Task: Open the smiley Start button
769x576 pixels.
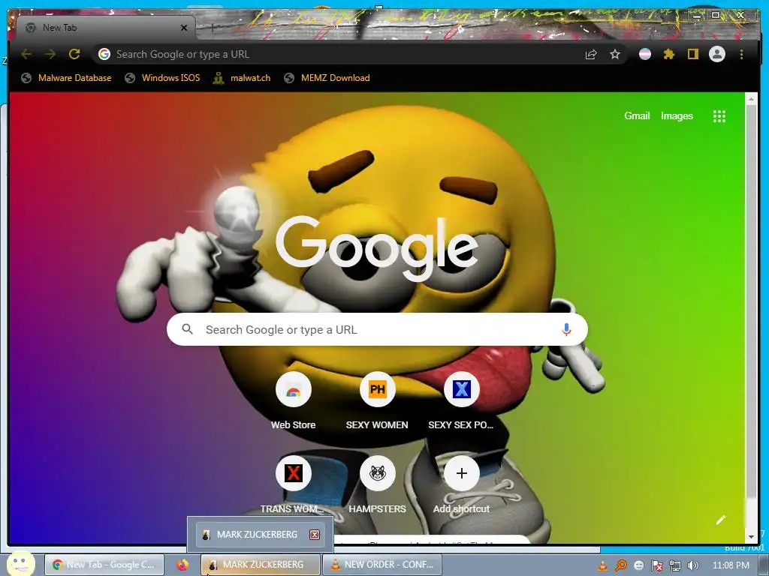Action: coord(20,564)
